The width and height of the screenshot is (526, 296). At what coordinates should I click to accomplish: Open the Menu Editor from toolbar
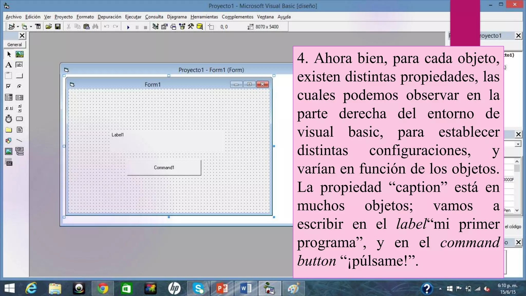[x=38, y=26]
